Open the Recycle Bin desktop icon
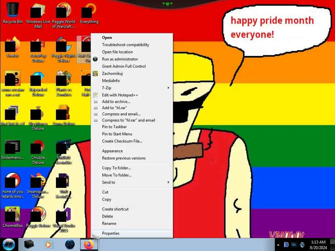This screenshot has width=335, height=251. point(12,13)
